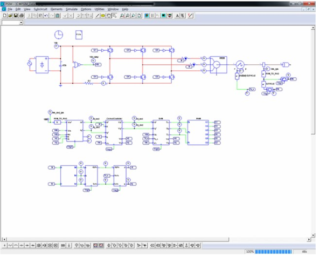319x256 pixels.
Task: Select the File element block on the canvas
Action: [x=79, y=35]
